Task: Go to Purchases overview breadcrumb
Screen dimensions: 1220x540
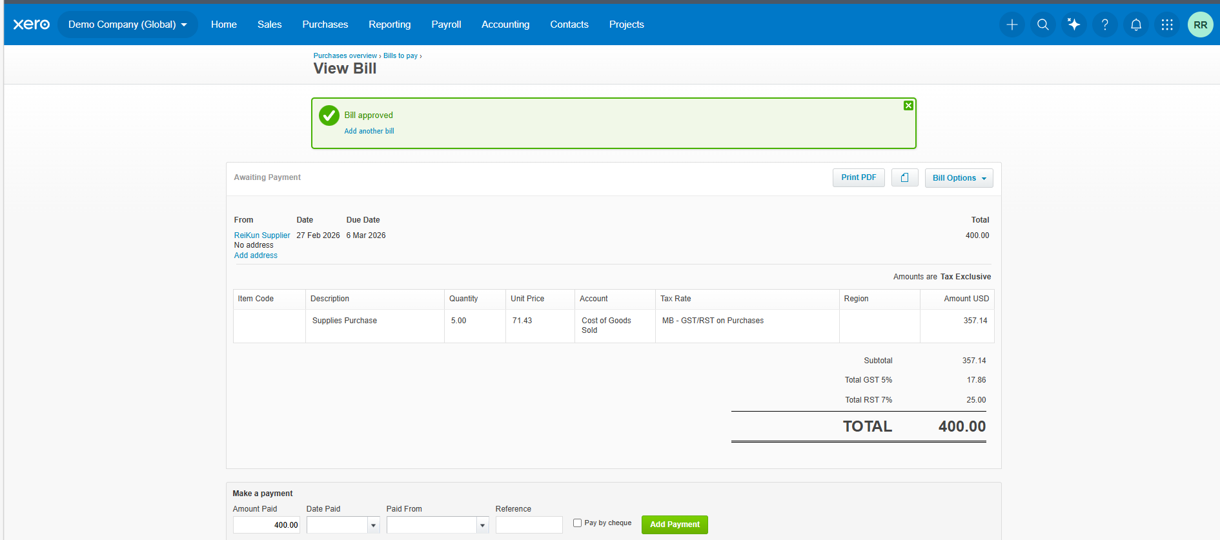Action: click(x=345, y=55)
